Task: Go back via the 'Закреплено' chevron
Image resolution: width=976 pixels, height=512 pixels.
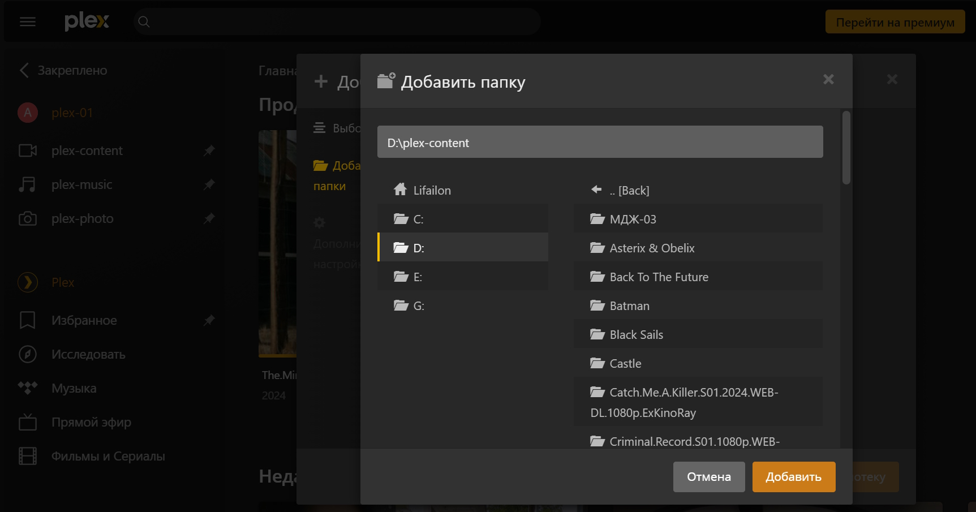Action: coord(24,70)
